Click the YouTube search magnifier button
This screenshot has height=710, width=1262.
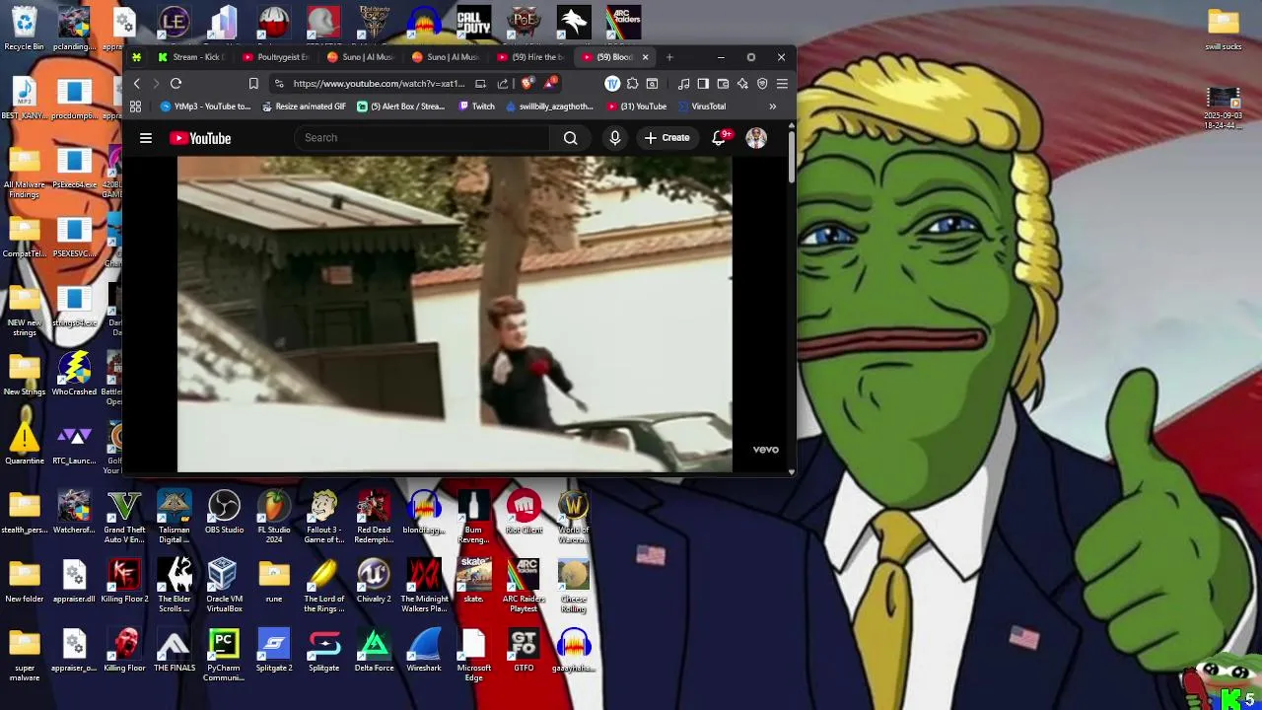570,138
